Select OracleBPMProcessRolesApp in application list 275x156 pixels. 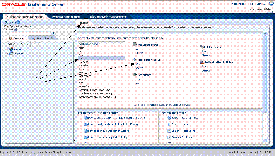coord(102,90)
